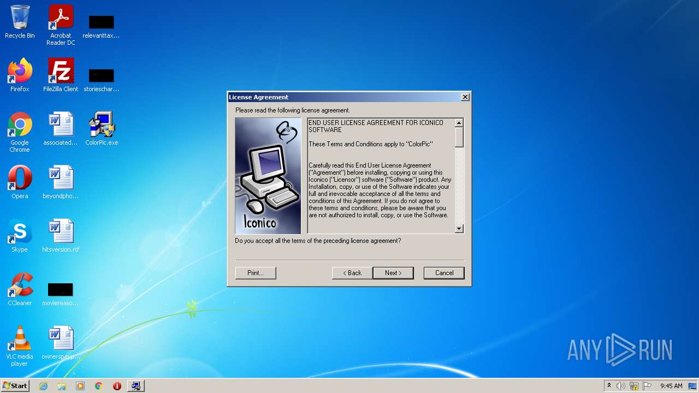
Task: Cancel the installer setup
Action: [x=444, y=273]
